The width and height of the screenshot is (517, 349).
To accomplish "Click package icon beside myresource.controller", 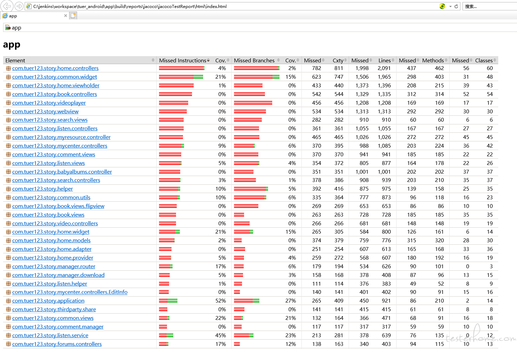I will click(8, 137).
